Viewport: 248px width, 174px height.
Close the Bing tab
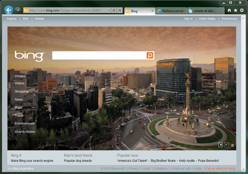tap(153, 11)
